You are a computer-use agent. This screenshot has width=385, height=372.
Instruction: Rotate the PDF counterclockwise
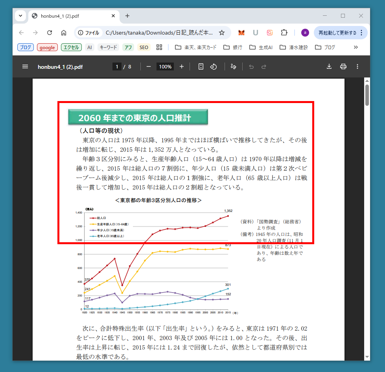tap(214, 66)
